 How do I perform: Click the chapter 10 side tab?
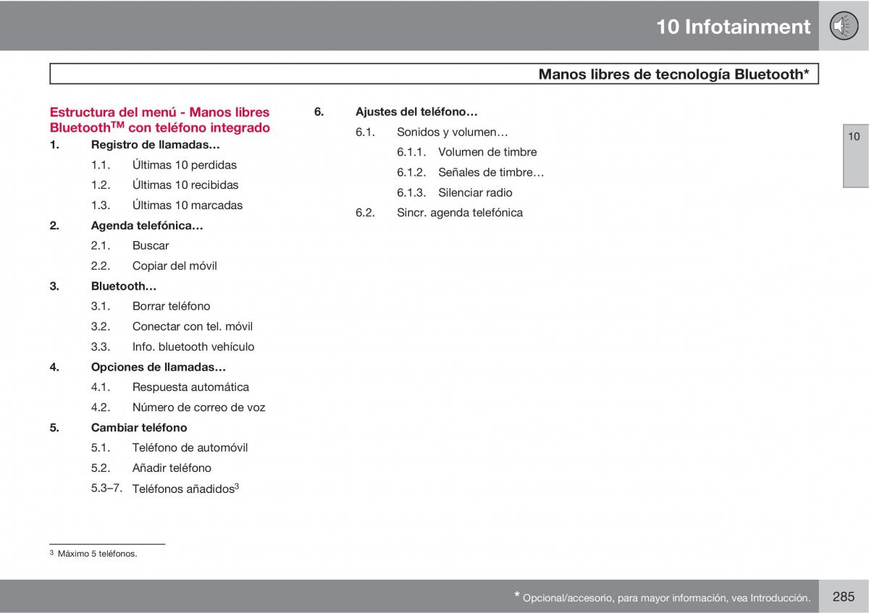855,156
